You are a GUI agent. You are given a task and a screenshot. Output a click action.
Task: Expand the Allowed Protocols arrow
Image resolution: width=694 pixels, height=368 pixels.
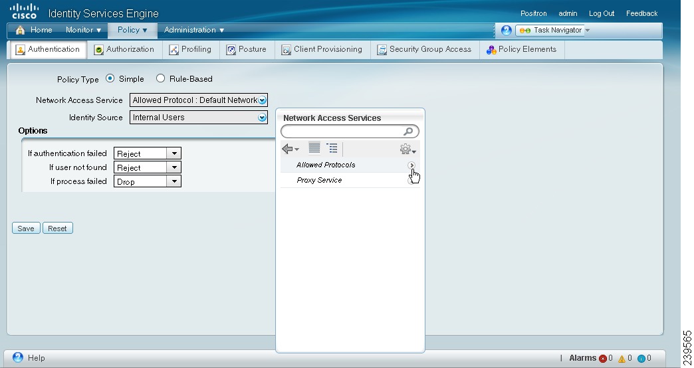pyautogui.click(x=411, y=165)
